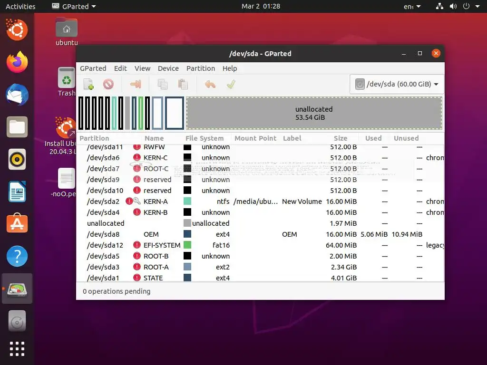Open the en keyboard layout indicator
The image size is (487, 365).
point(412,6)
